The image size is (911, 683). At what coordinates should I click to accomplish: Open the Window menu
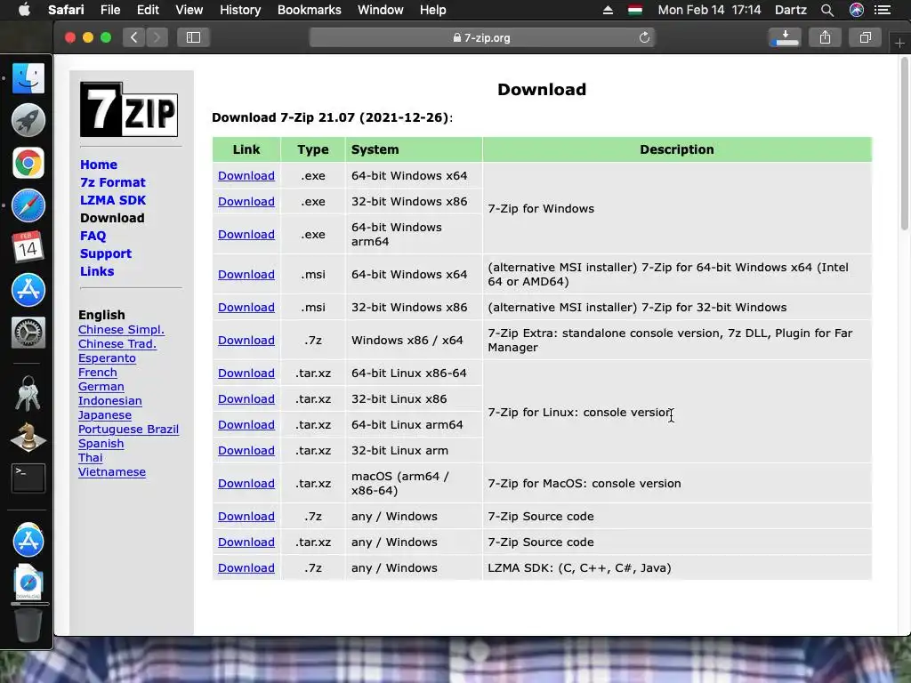pos(381,10)
